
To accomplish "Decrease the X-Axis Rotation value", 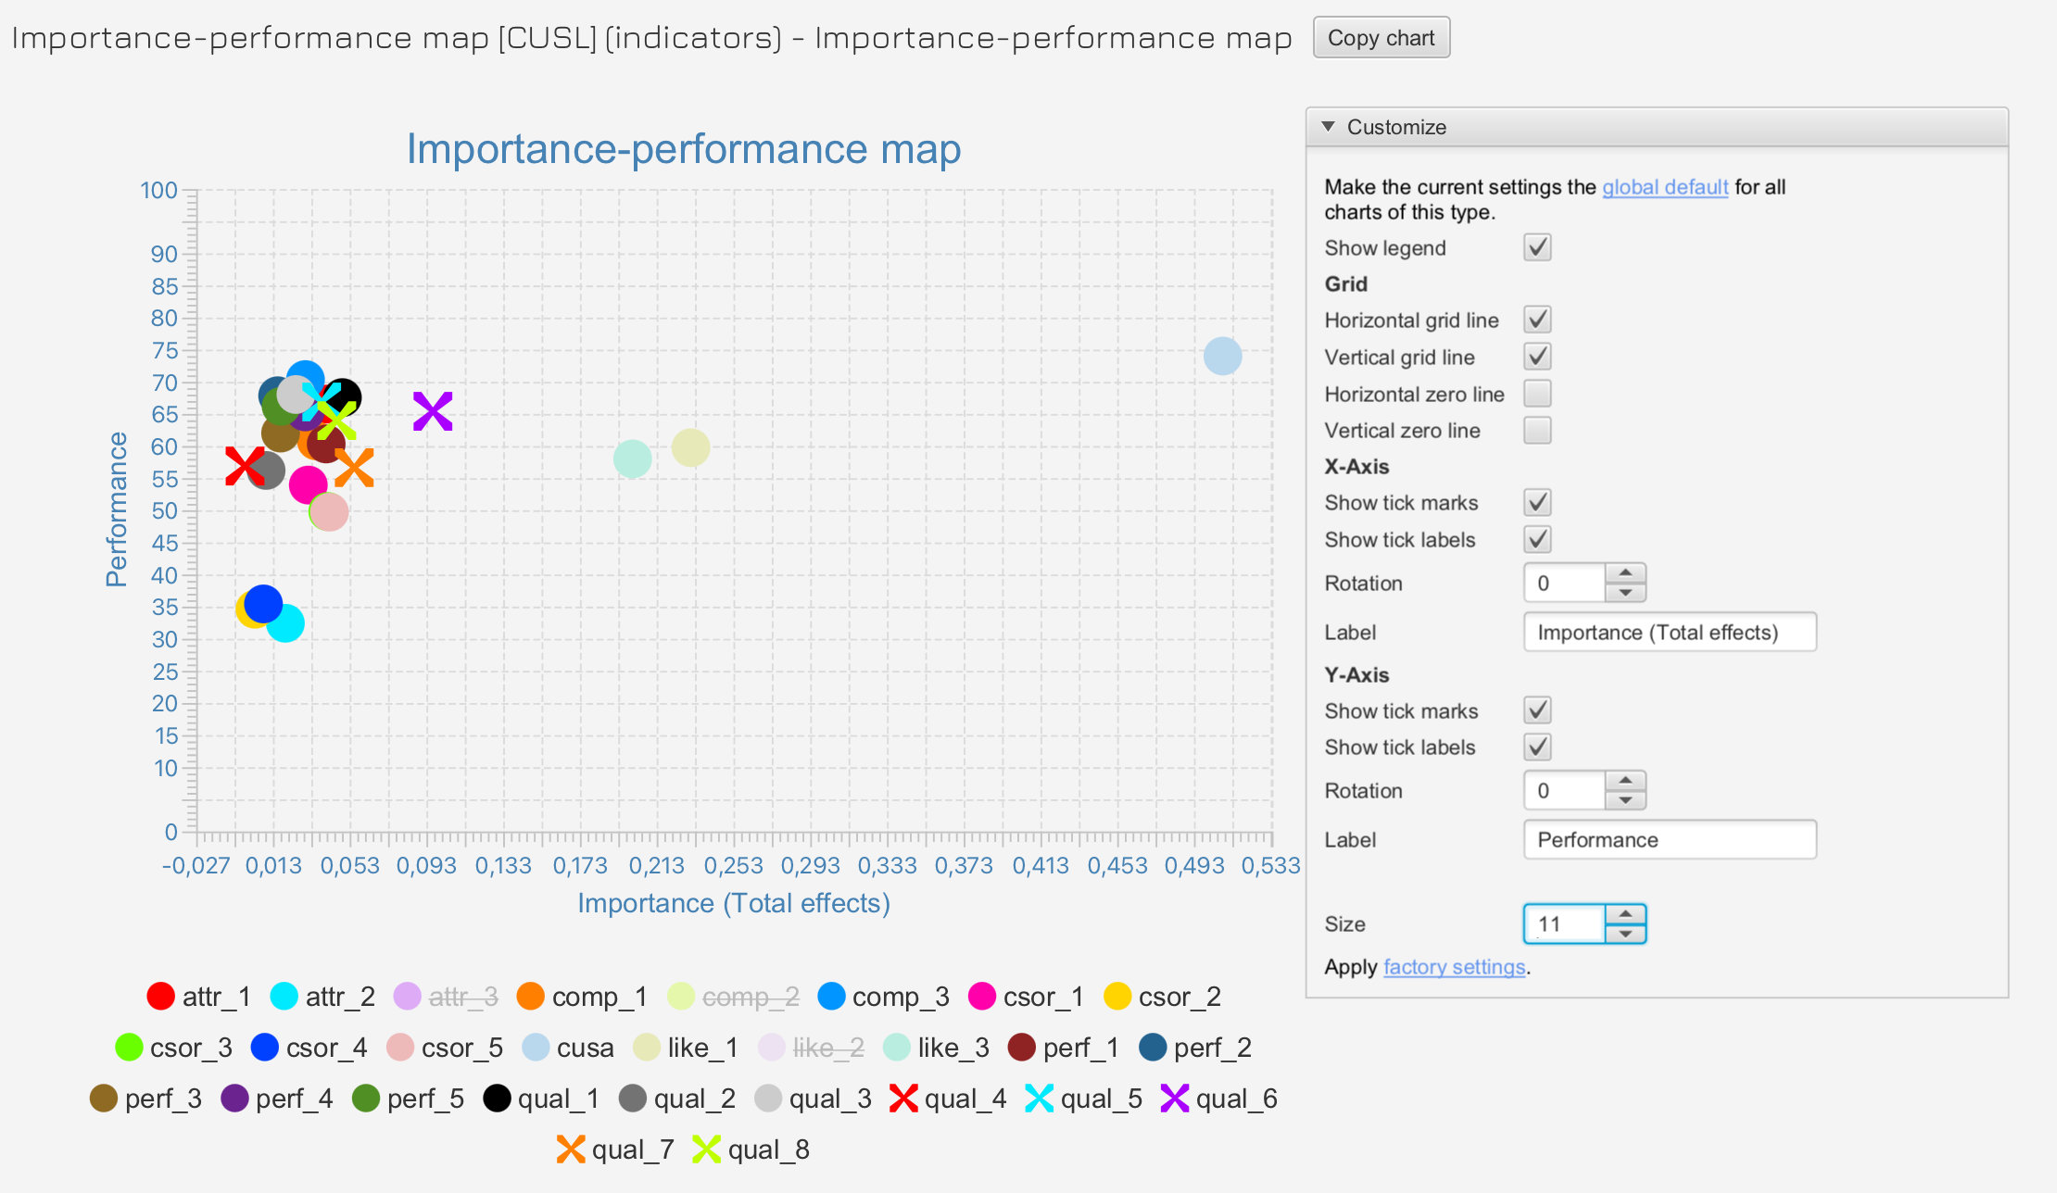I will [x=1625, y=593].
